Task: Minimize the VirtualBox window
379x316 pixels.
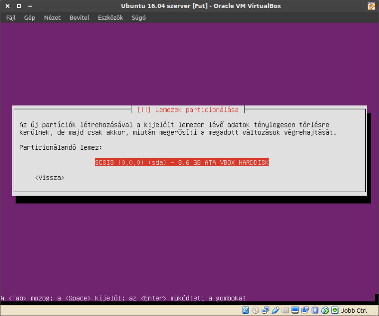Action: (x=30, y=6)
